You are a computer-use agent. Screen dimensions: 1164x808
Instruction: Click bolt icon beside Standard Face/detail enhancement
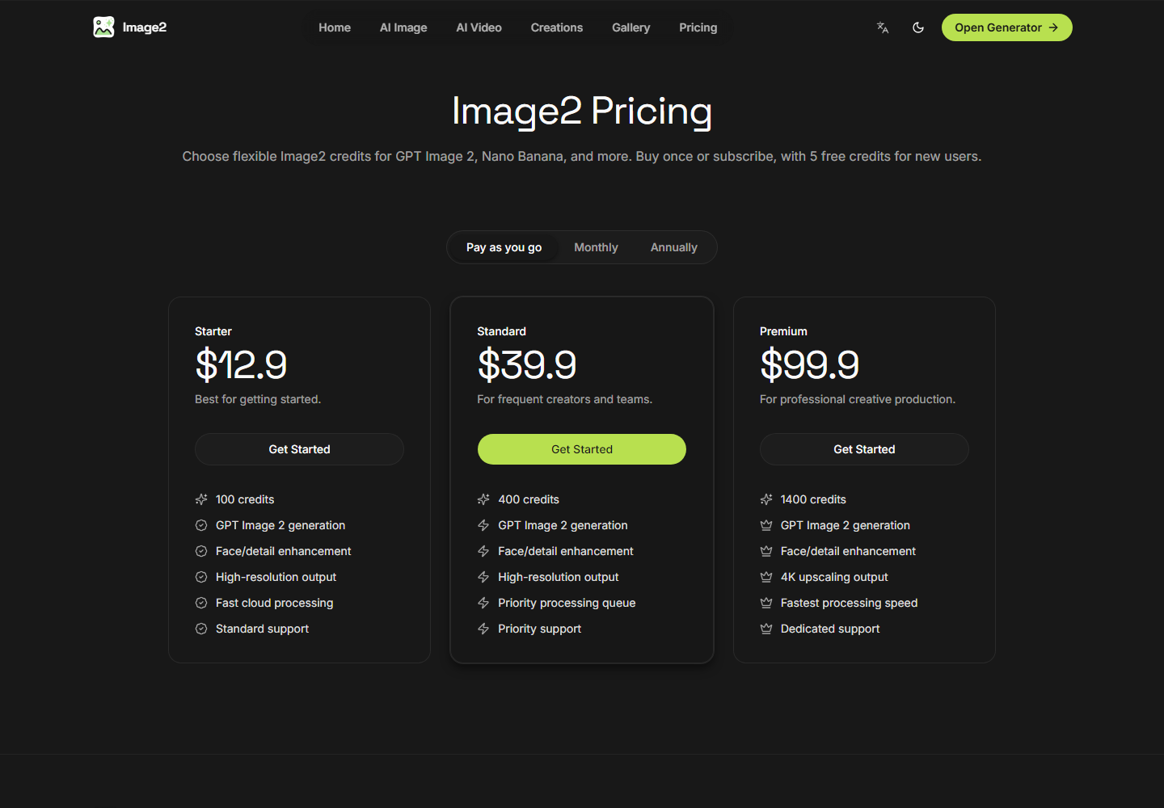[483, 551]
